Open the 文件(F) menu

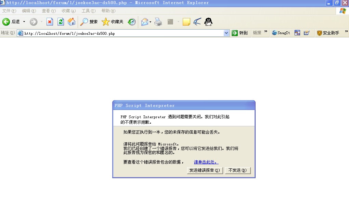coord(9,11)
